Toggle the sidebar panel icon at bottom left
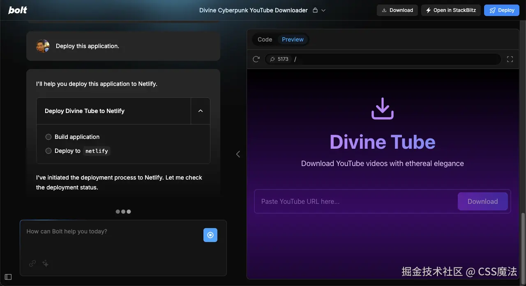The image size is (526, 286). [8, 277]
